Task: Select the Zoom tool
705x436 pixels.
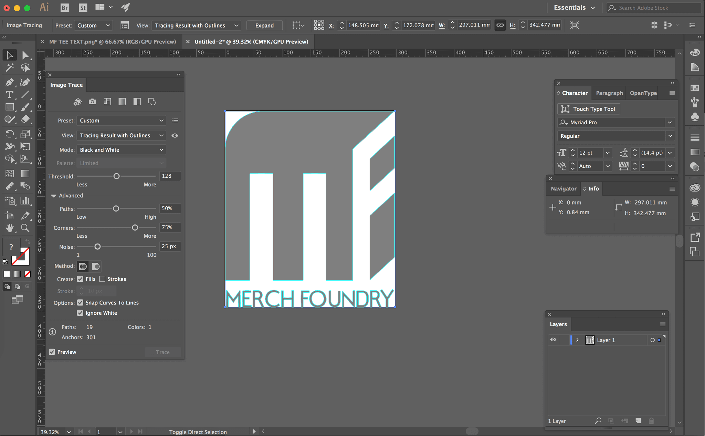Action: 25,228
